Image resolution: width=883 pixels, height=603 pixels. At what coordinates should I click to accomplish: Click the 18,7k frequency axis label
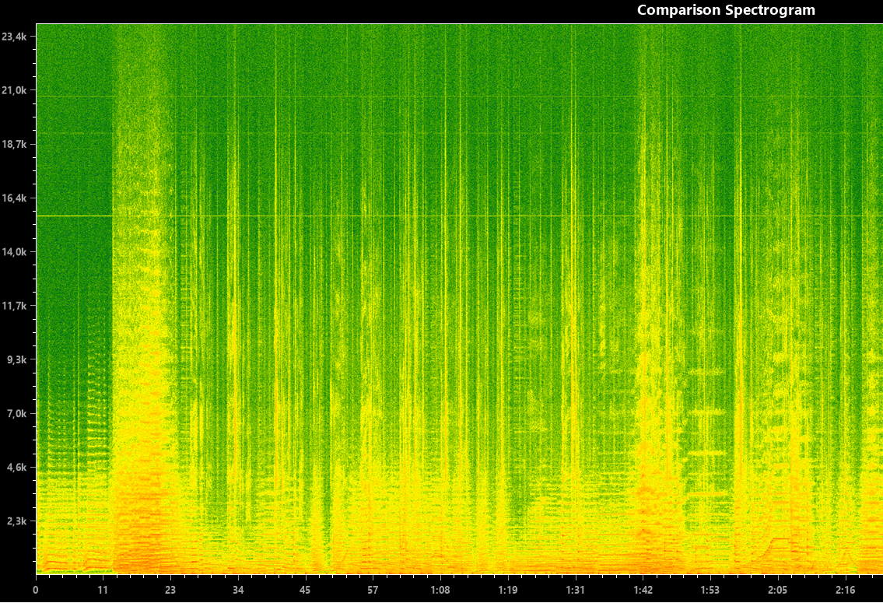[x=16, y=144]
